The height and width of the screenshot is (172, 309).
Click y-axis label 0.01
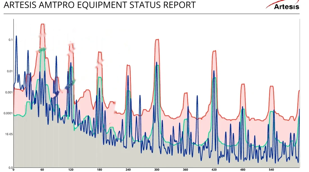coord(10,71)
